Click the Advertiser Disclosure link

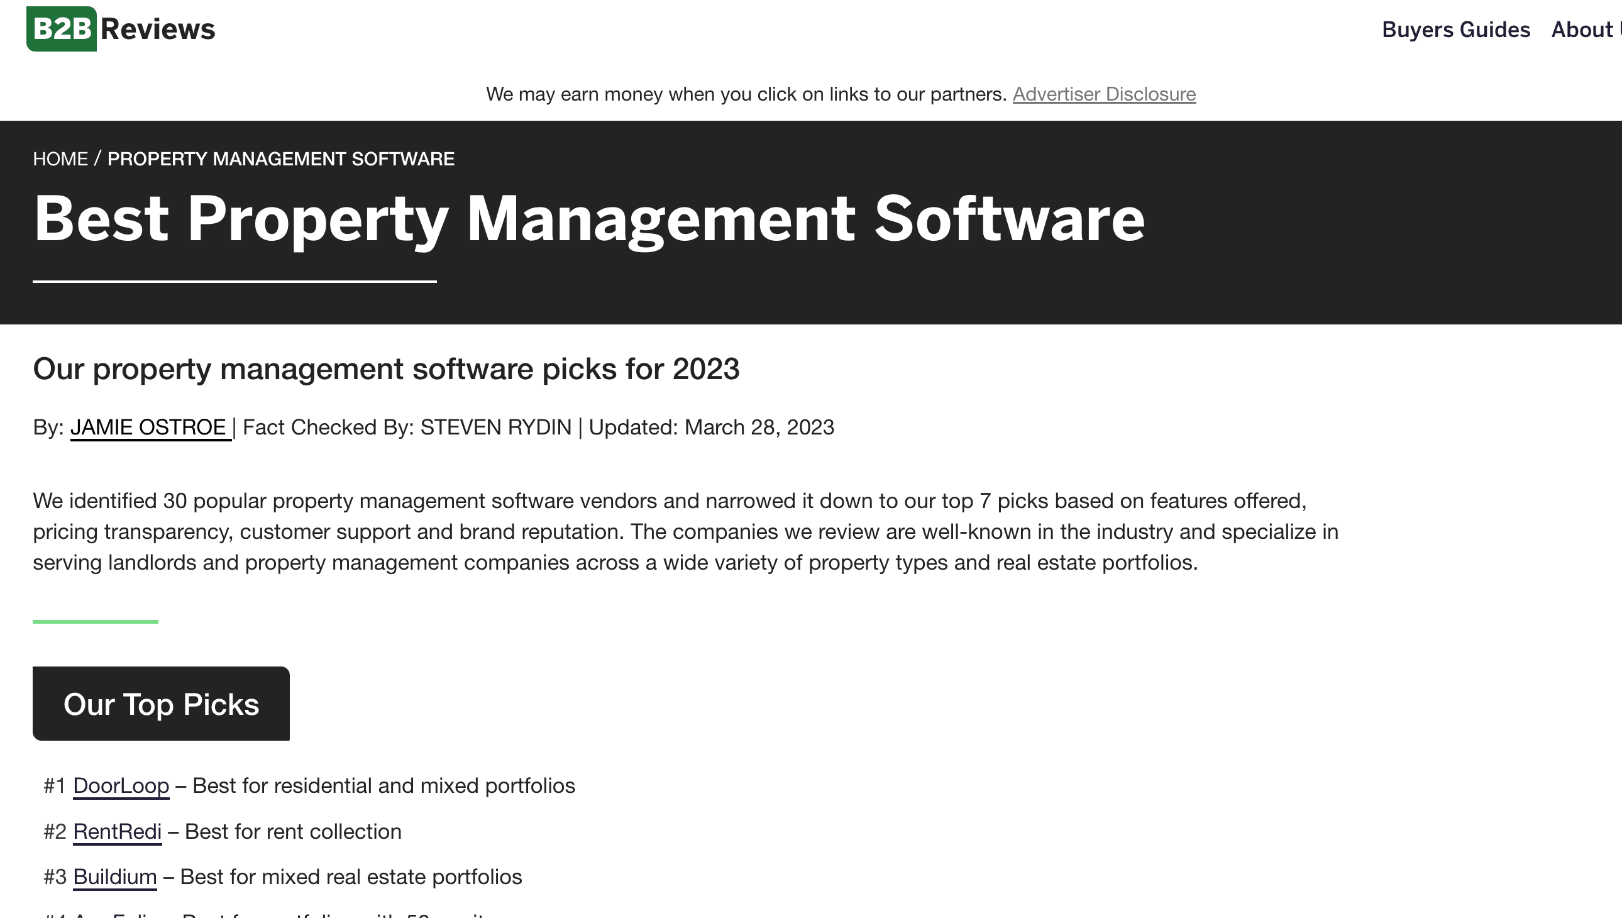pyautogui.click(x=1103, y=93)
